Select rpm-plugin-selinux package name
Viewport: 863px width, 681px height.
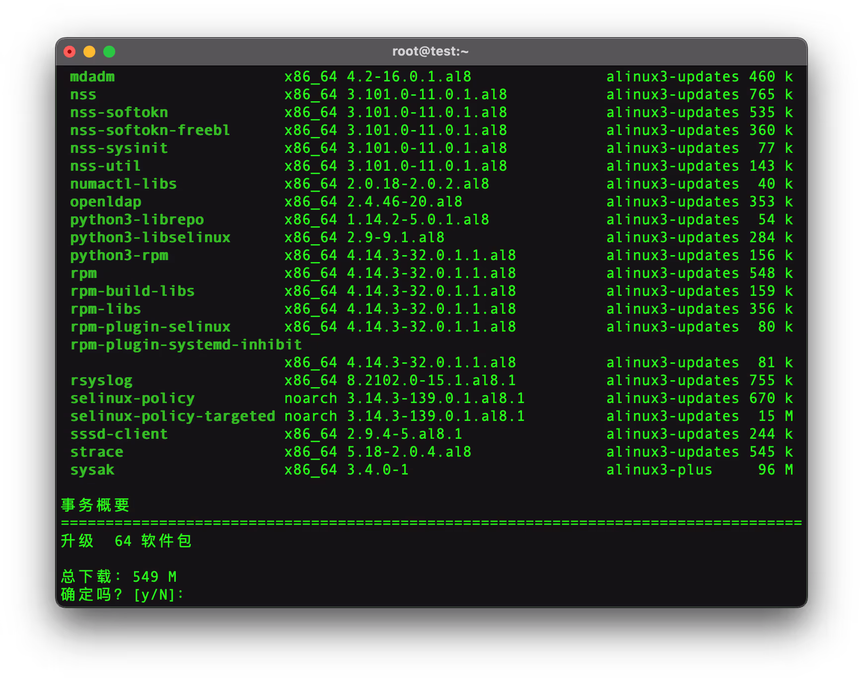point(150,327)
